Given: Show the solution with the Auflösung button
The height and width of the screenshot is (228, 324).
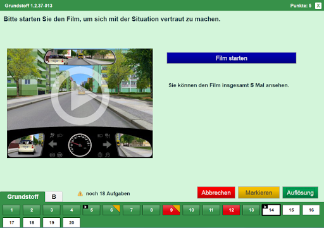Looking at the screenshot, I should coord(300,193).
